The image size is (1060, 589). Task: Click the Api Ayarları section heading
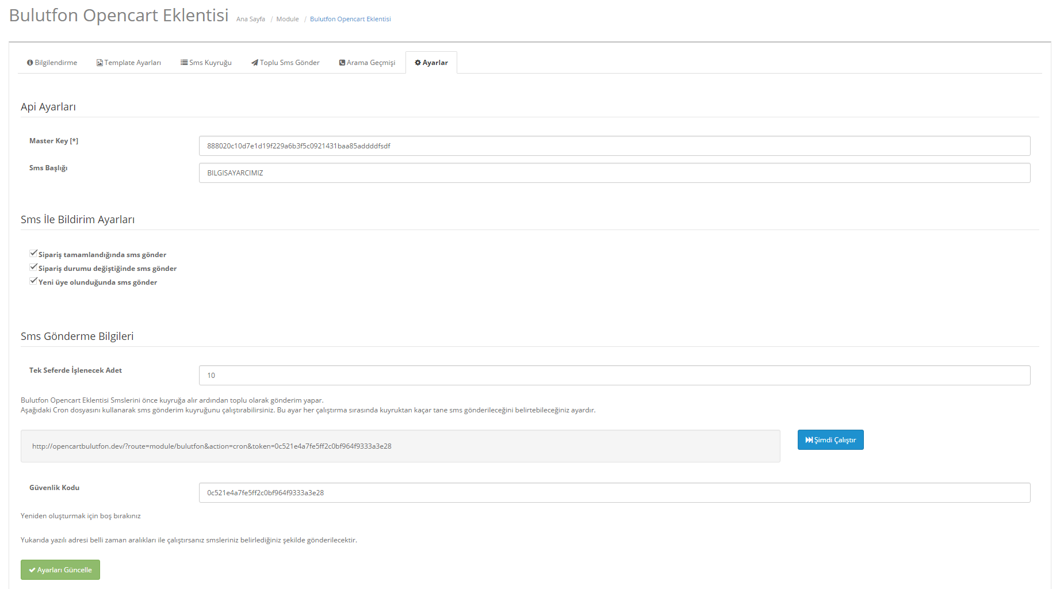(x=48, y=107)
